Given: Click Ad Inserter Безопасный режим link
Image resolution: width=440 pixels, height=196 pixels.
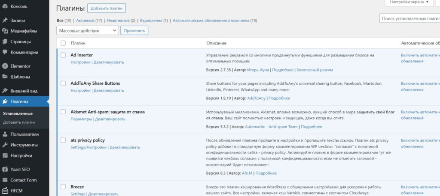Looking at the screenshot, I should (x=315, y=70).
